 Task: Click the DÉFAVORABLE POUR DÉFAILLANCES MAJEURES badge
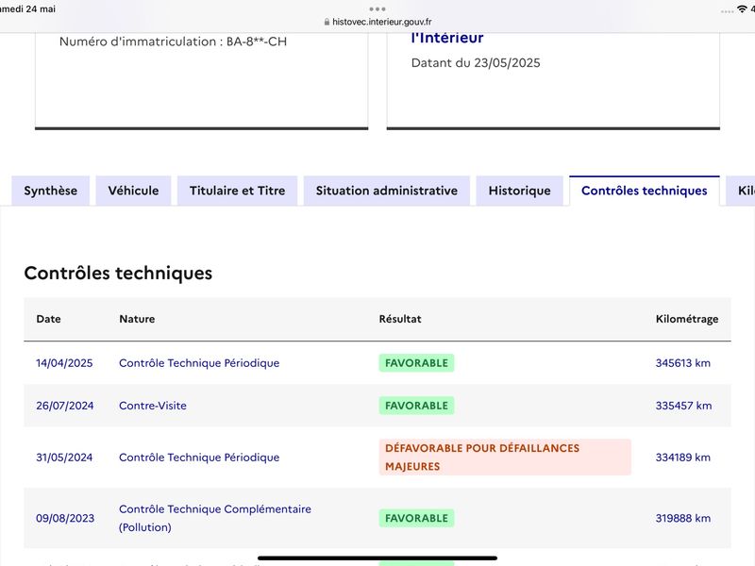(505, 458)
